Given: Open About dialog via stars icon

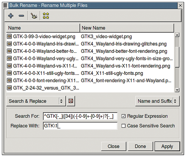Looking at the screenshot, I should pyautogui.click(x=46, y=16).
